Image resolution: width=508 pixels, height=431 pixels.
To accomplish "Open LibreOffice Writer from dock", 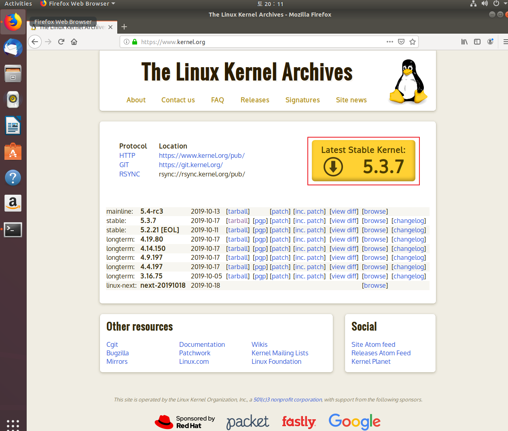I will tap(13, 125).
